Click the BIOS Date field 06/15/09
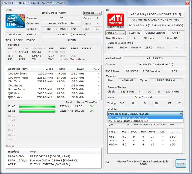Image resolution: width=192 pixels, height=174 pixels. pyautogui.click(x=132, y=71)
